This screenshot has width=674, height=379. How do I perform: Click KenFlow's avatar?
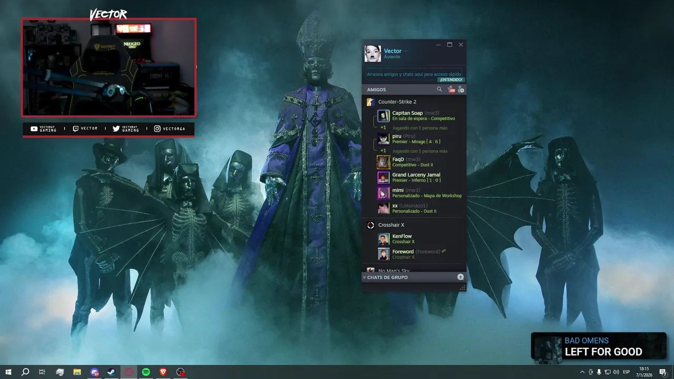click(383, 239)
